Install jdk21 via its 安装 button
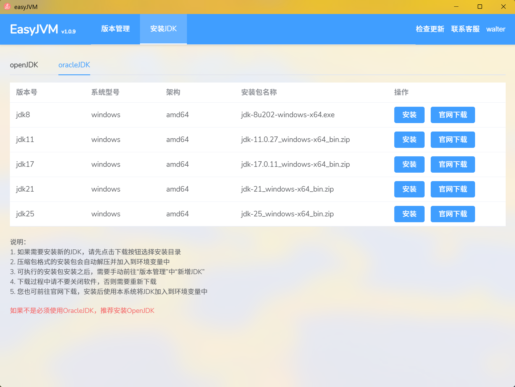 click(409, 189)
